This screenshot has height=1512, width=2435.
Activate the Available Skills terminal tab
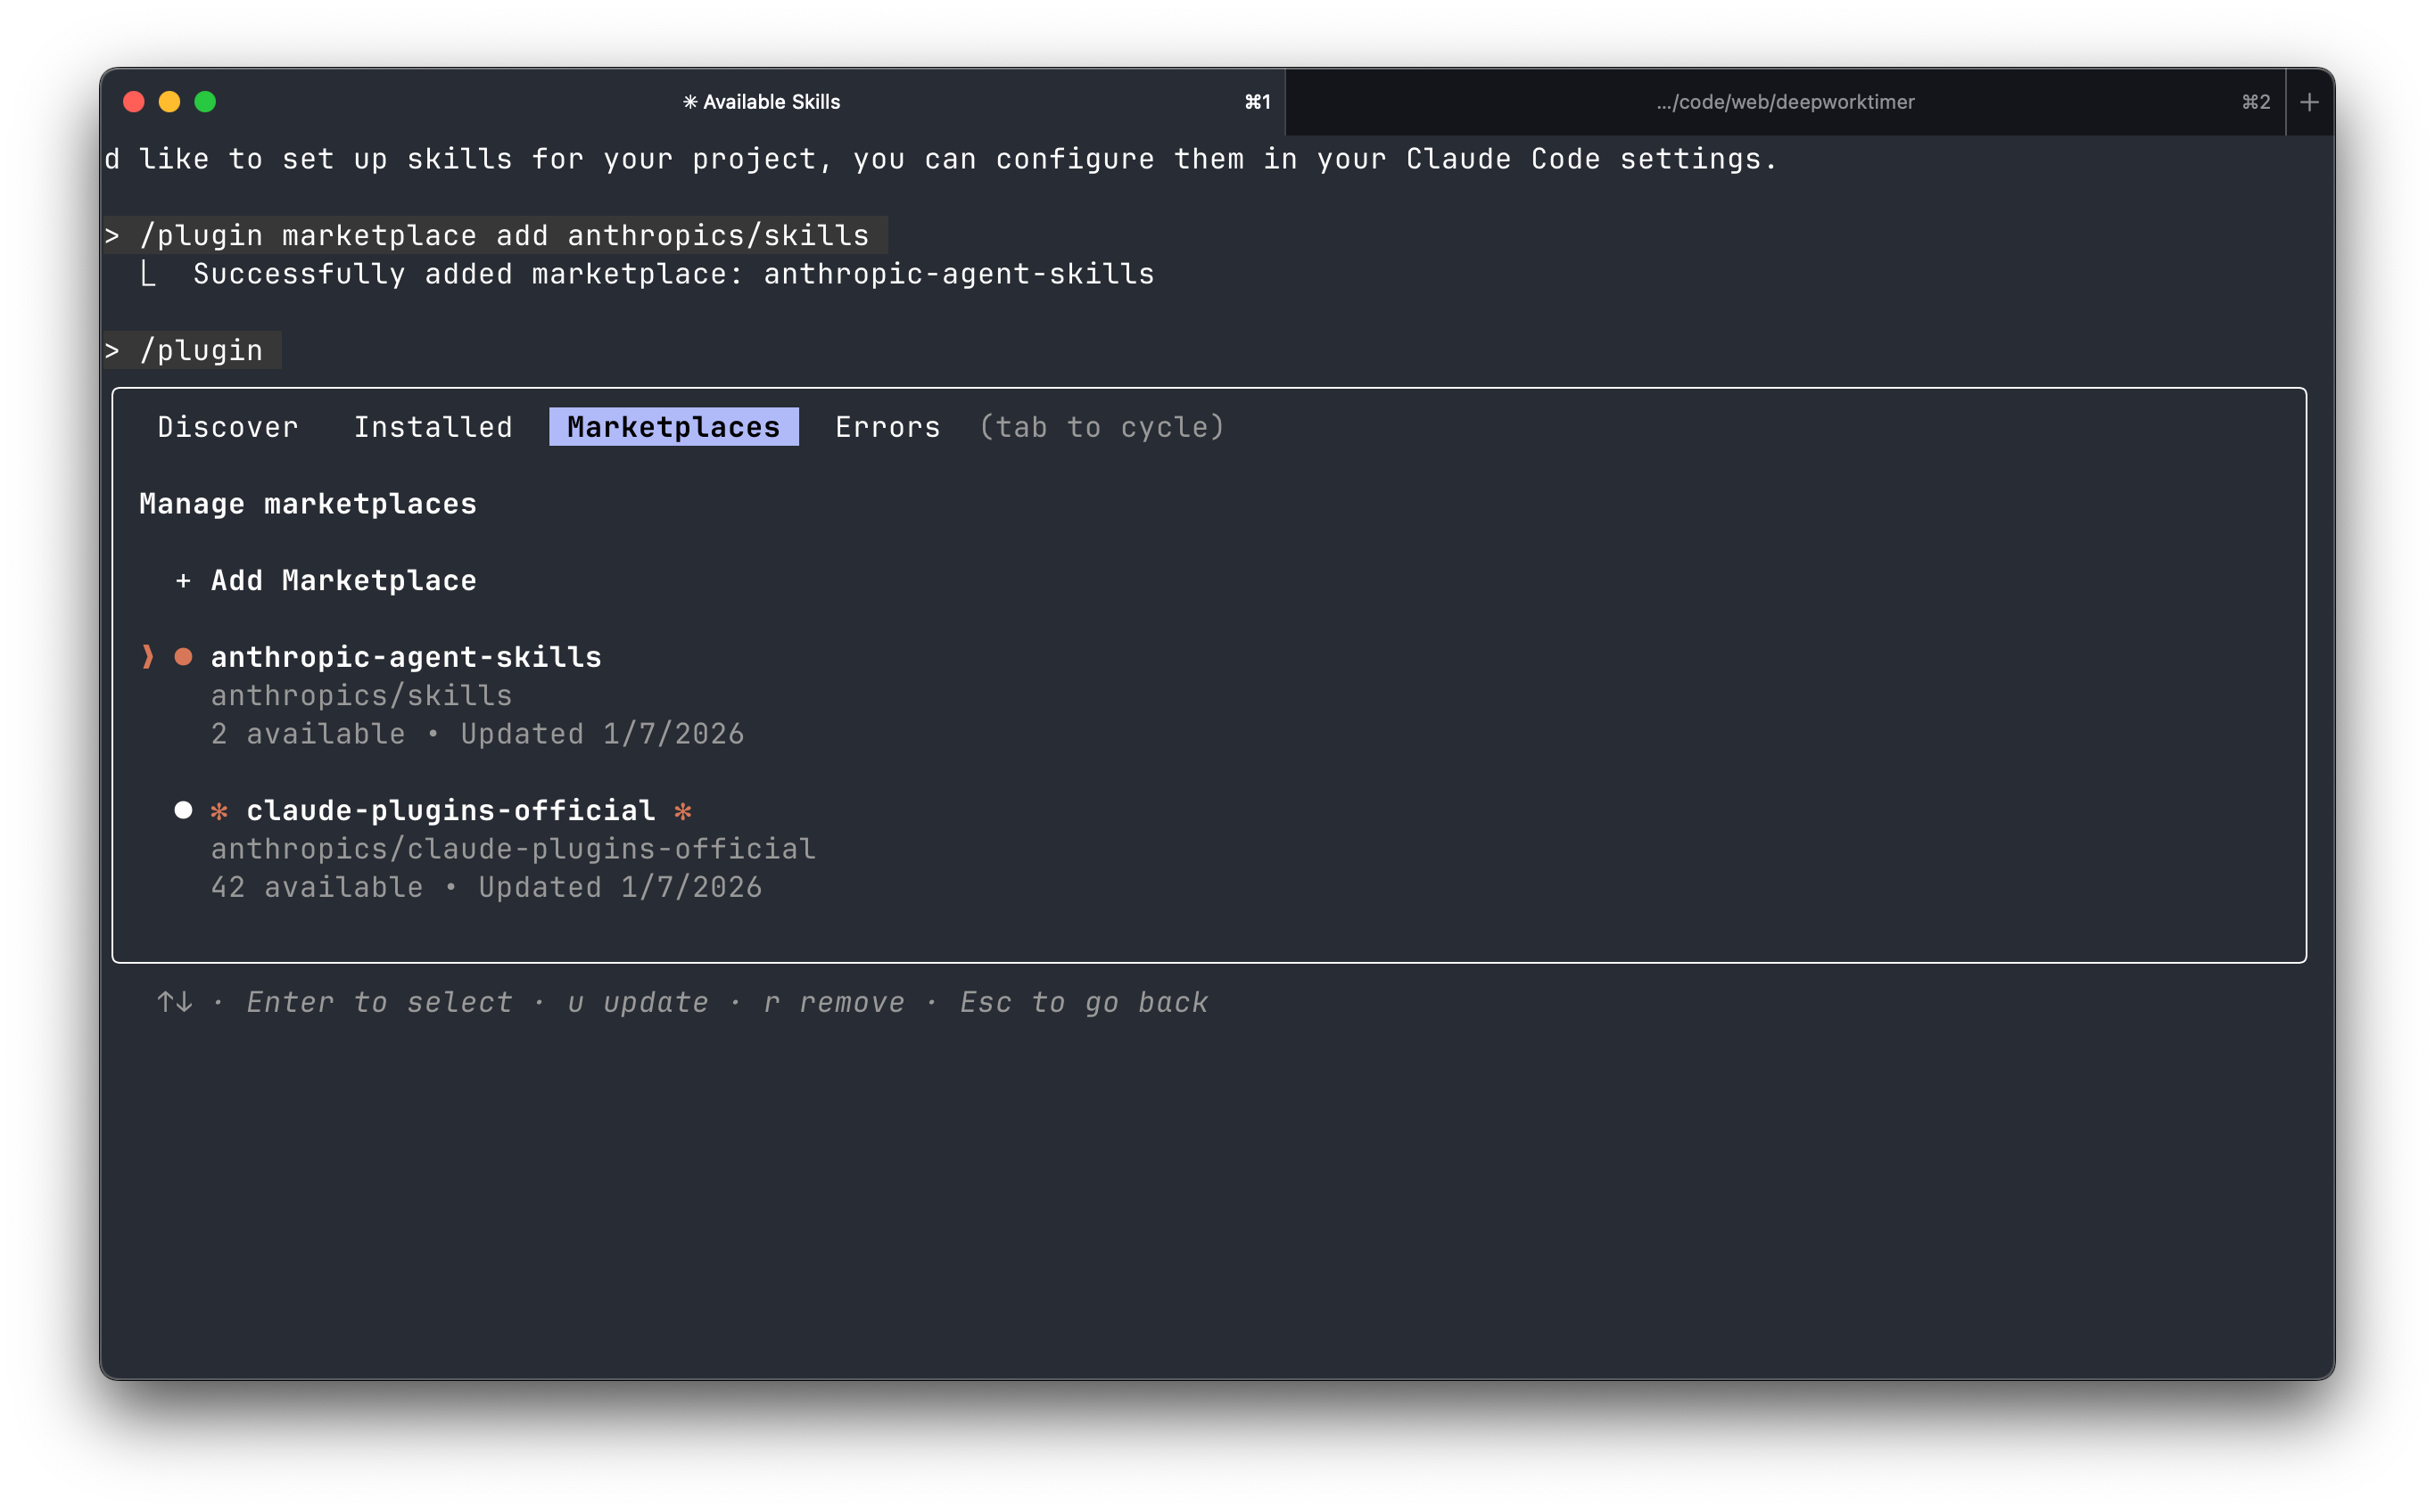pyautogui.click(x=760, y=102)
